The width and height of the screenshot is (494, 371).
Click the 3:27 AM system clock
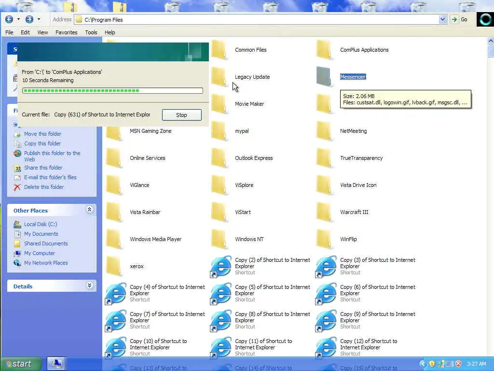476,364
